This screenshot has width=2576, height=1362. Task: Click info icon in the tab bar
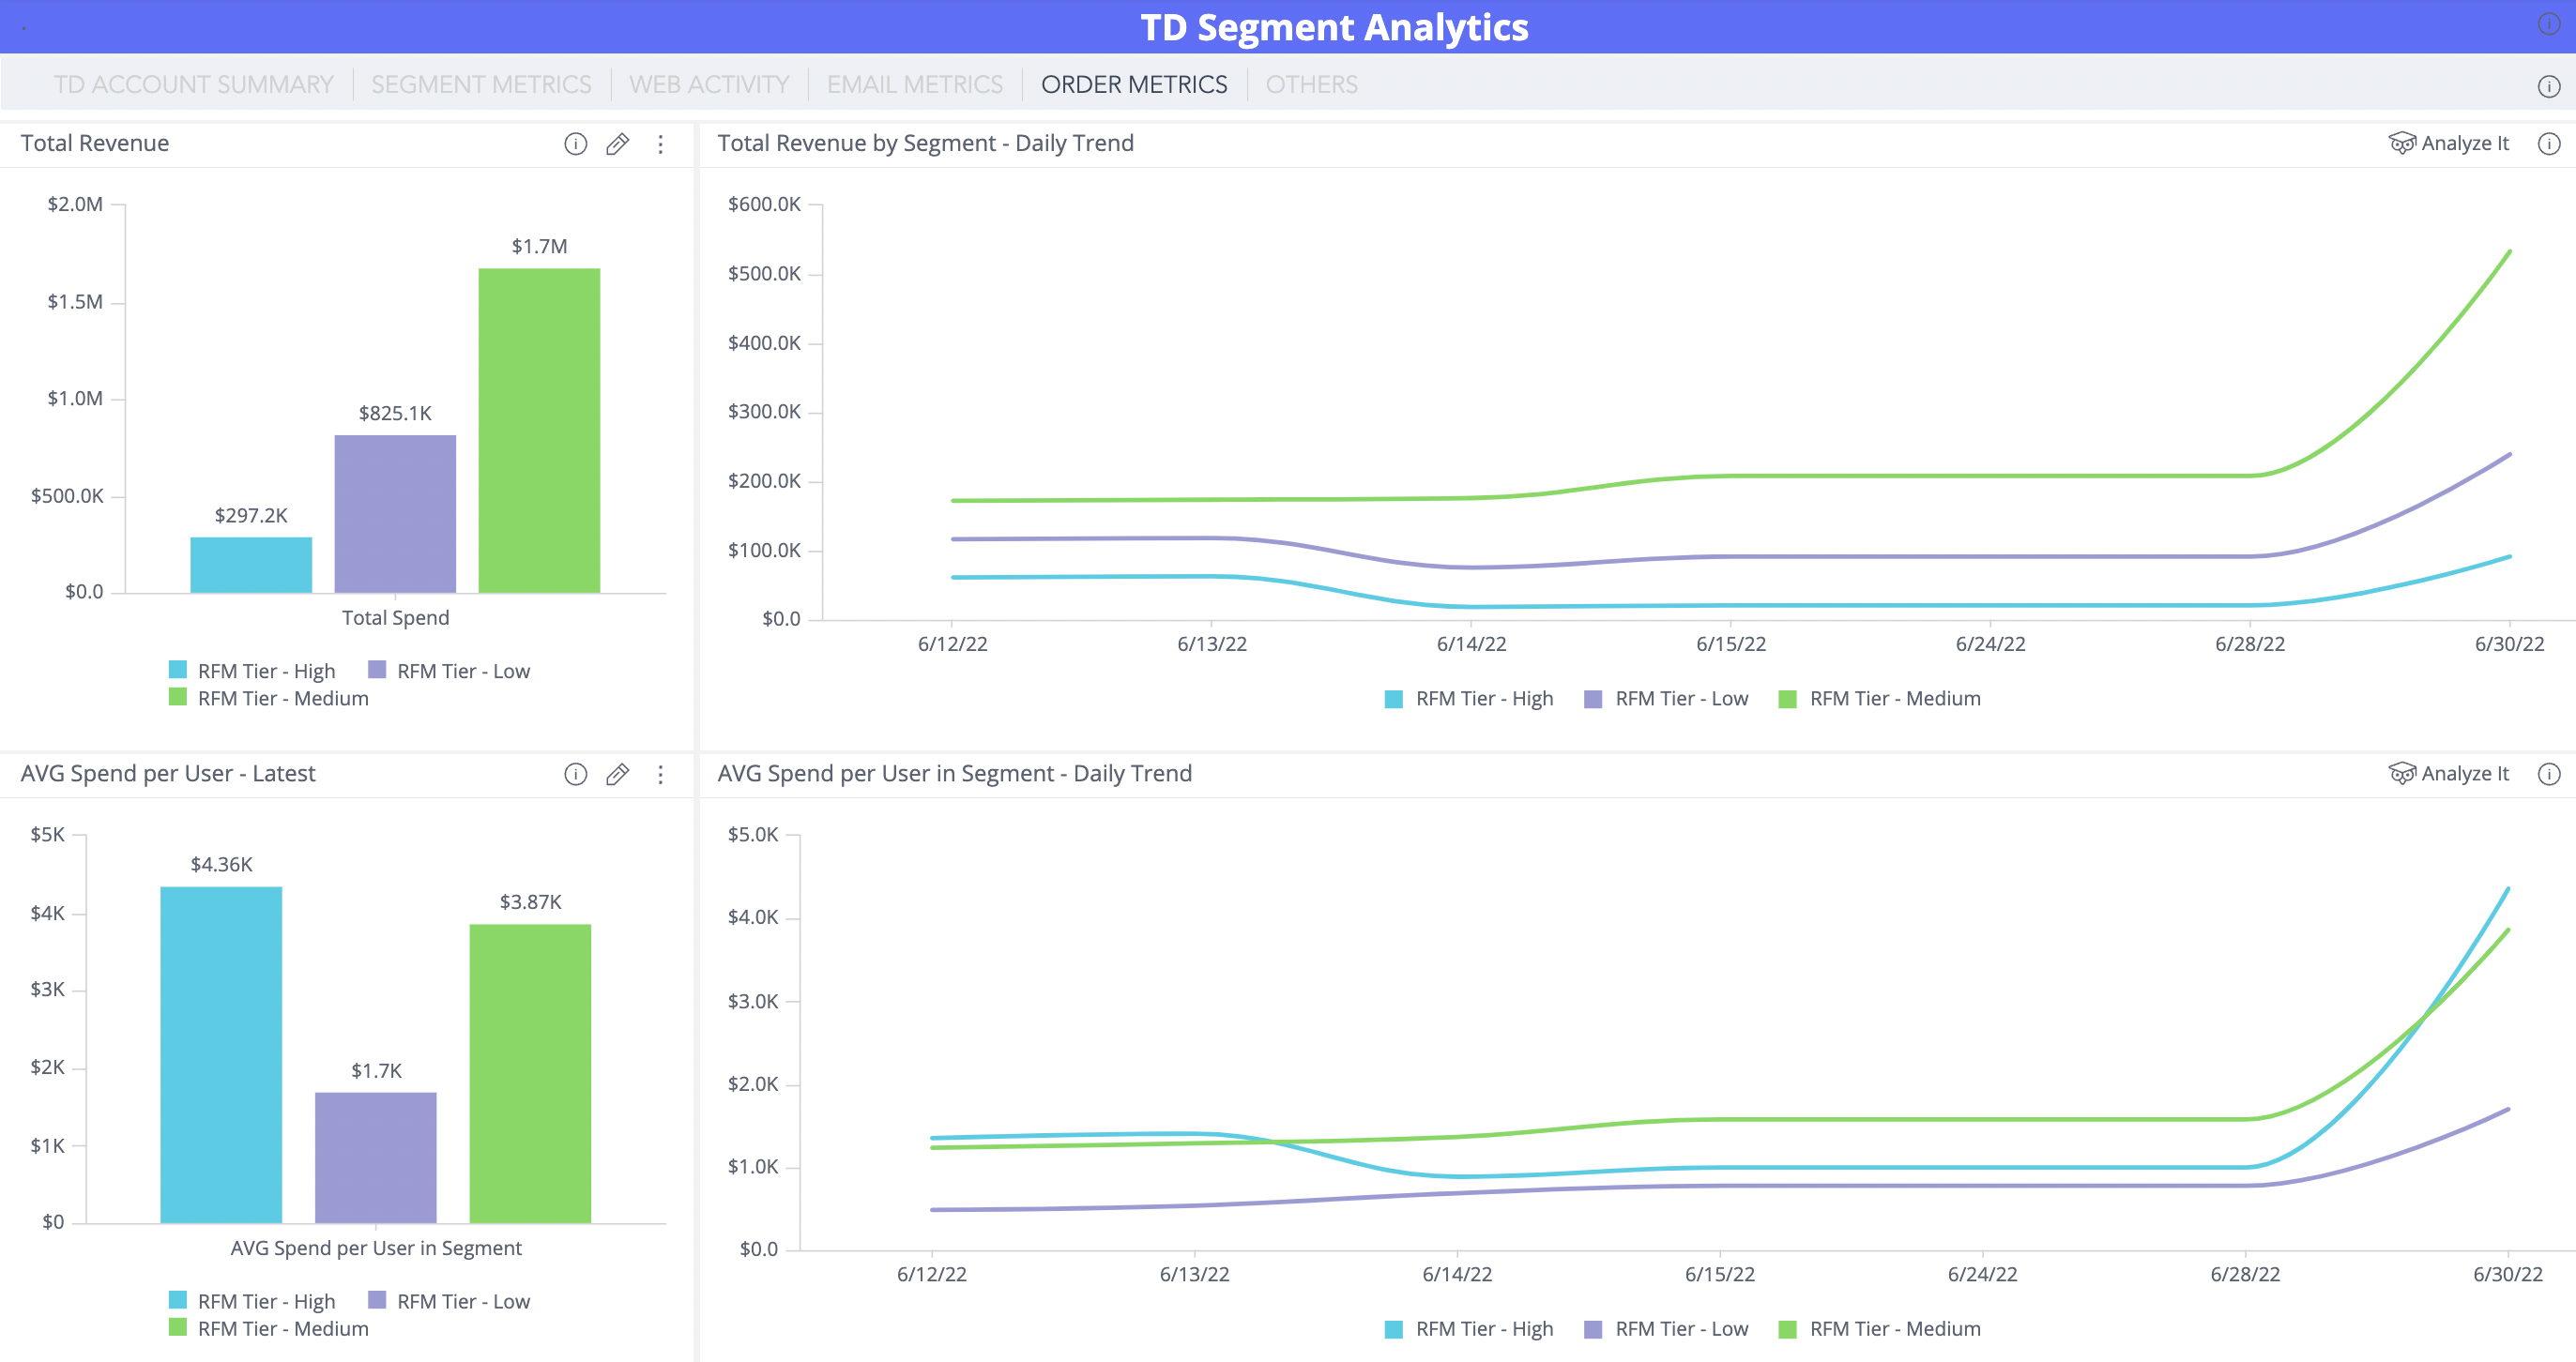click(2549, 86)
